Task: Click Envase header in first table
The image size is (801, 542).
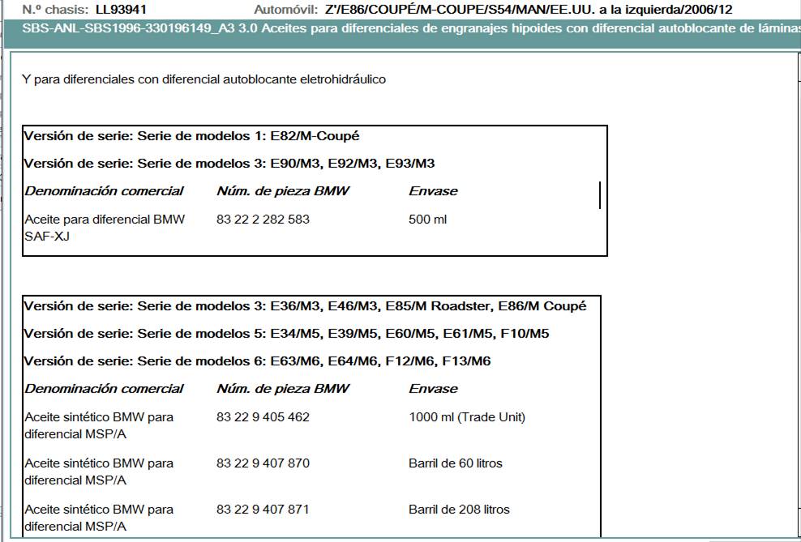Action: click(x=433, y=191)
